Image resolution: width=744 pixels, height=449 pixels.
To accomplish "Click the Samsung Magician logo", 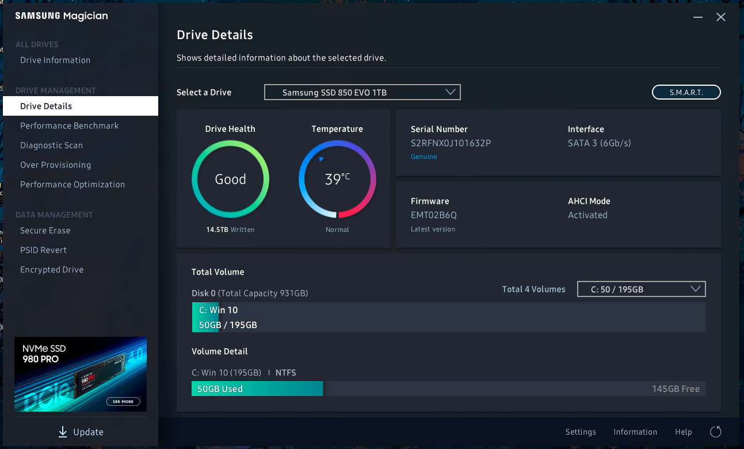I will (62, 16).
